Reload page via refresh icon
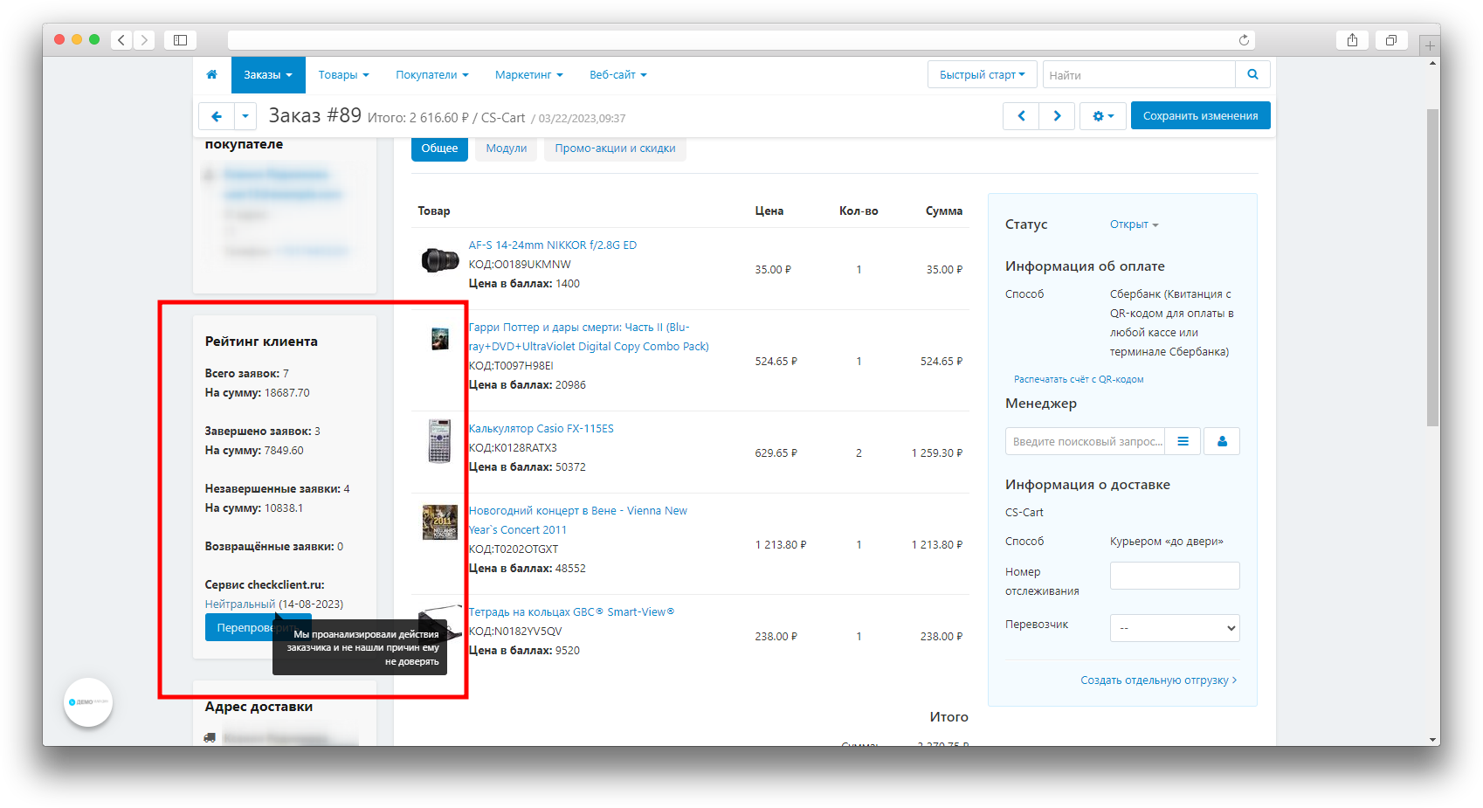 (1244, 40)
